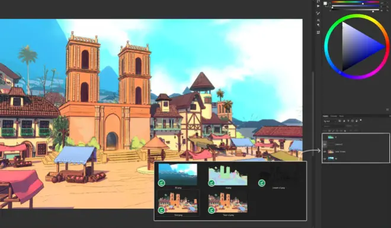Hide the second layer with eye icon
The width and height of the screenshot is (391, 228).
click(x=325, y=145)
